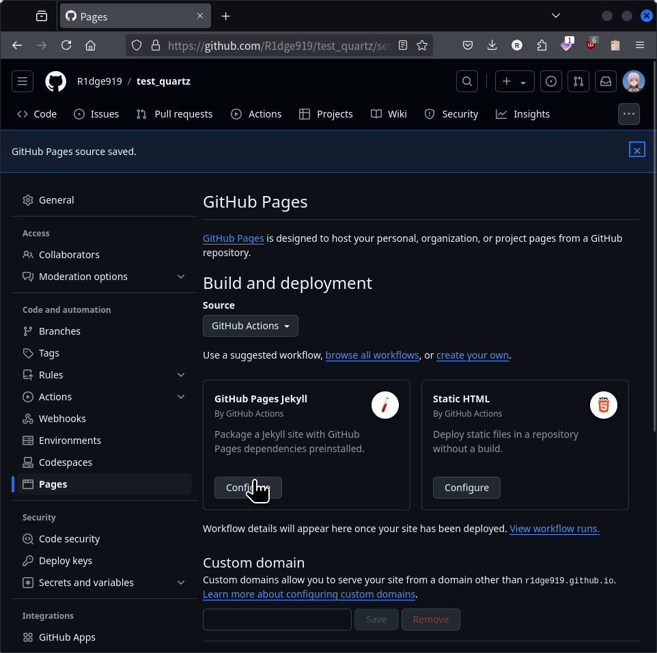Image resolution: width=657 pixels, height=653 pixels.
Task: Open the user avatar menu
Action: pyautogui.click(x=634, y=81)
